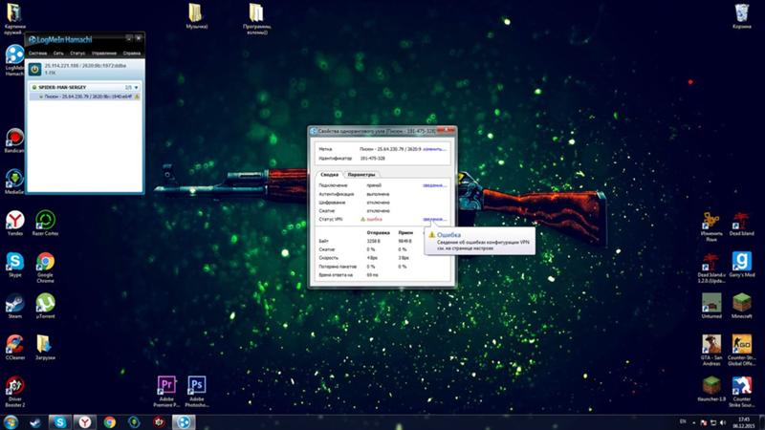
Task: Open the MediaGet desktop shortcut
Action: [14, 182]
